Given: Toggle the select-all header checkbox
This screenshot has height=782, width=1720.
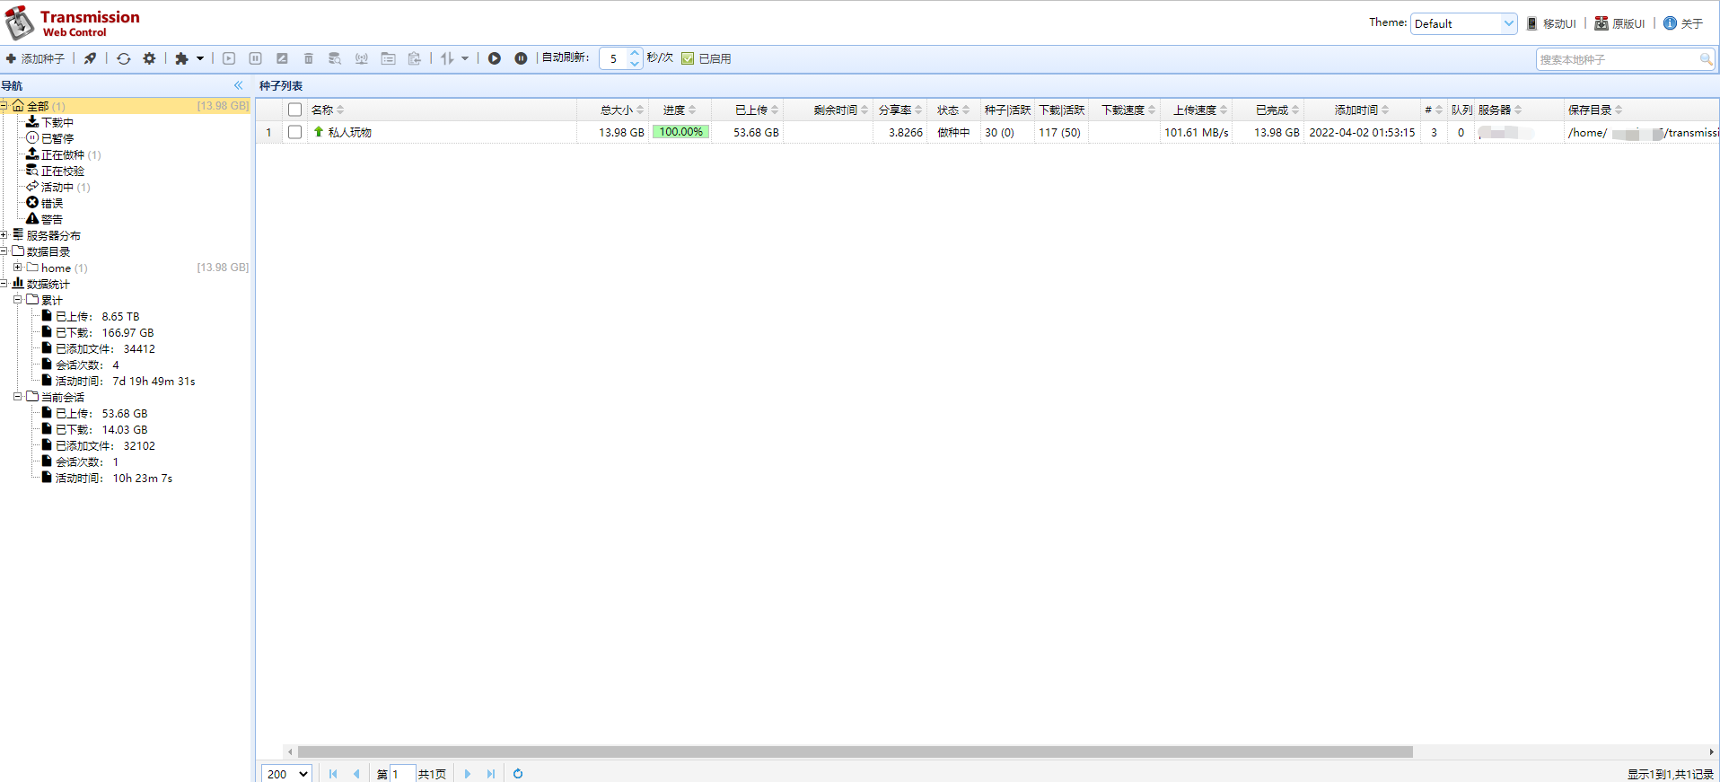Looking at the screenshot, I should coord(294,110).
